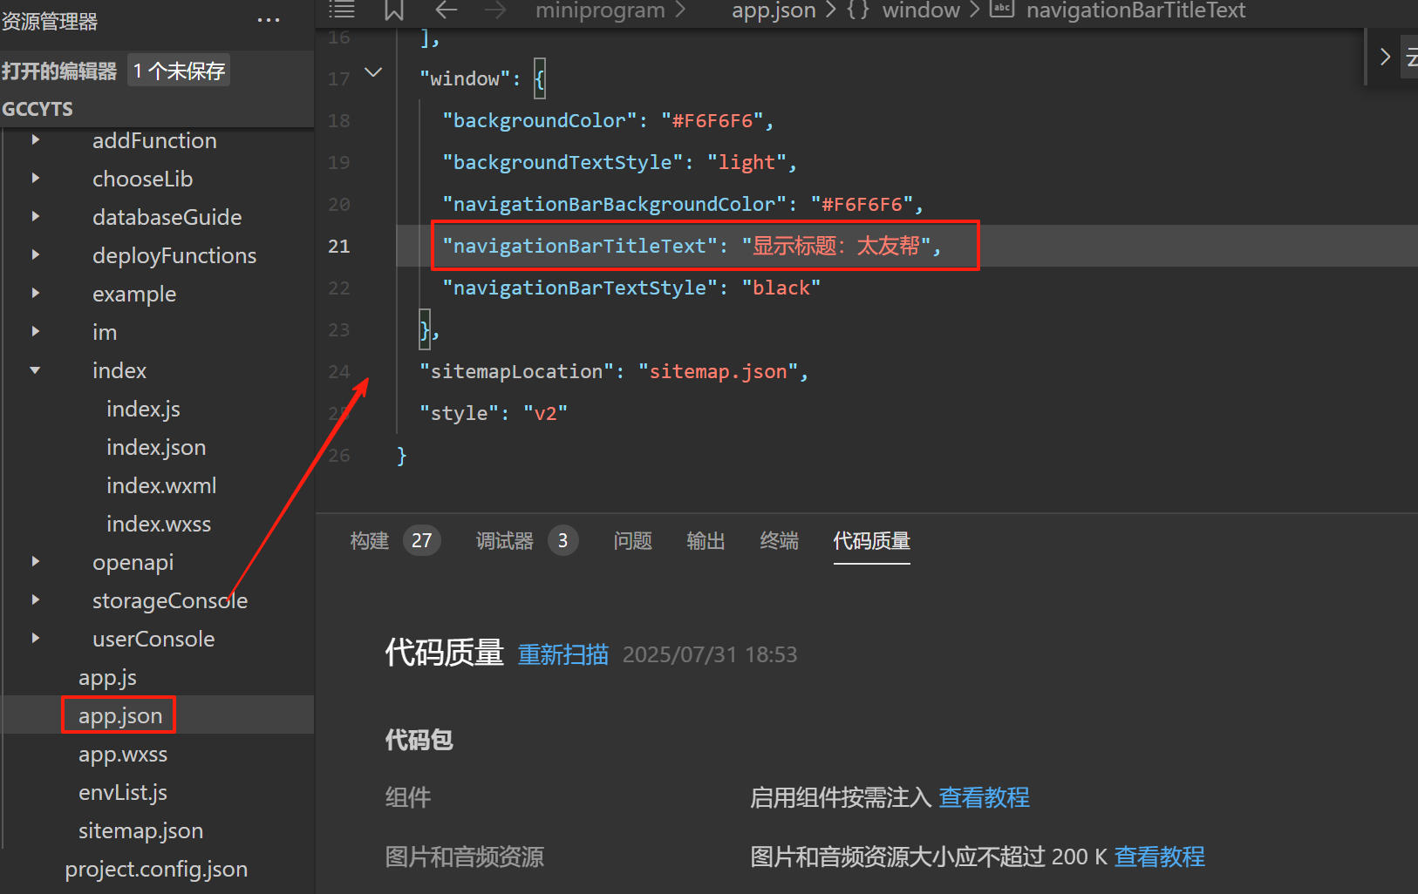Click the chevron arrow at editor right edge
The image size is (1418, 894).
coord(1385,58)
